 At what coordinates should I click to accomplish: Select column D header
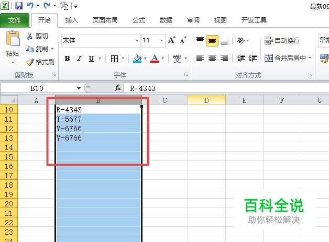coord(207,100)
